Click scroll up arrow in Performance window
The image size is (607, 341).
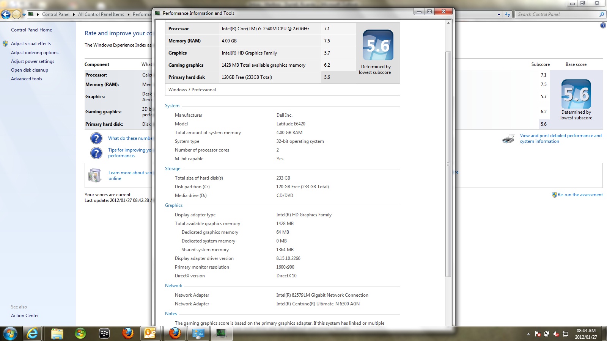(448, 23)
